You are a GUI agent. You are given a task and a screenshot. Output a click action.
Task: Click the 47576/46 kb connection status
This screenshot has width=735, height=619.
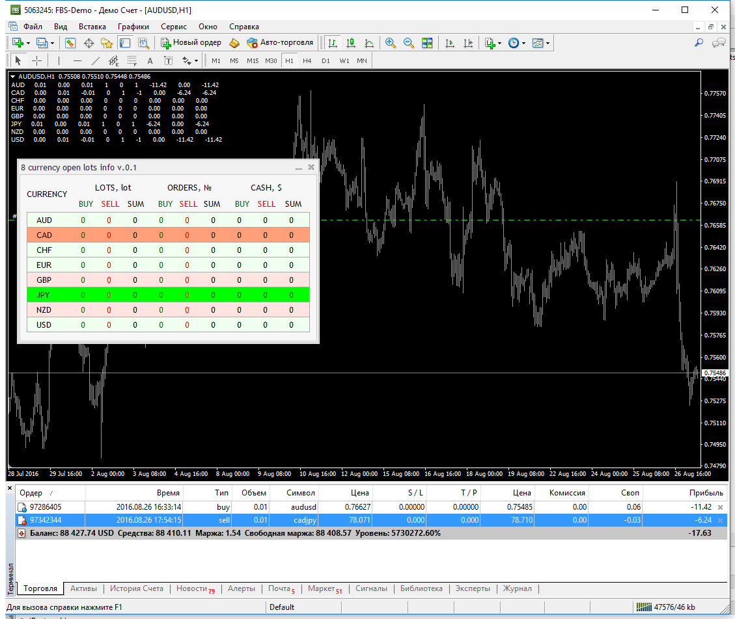666,607
